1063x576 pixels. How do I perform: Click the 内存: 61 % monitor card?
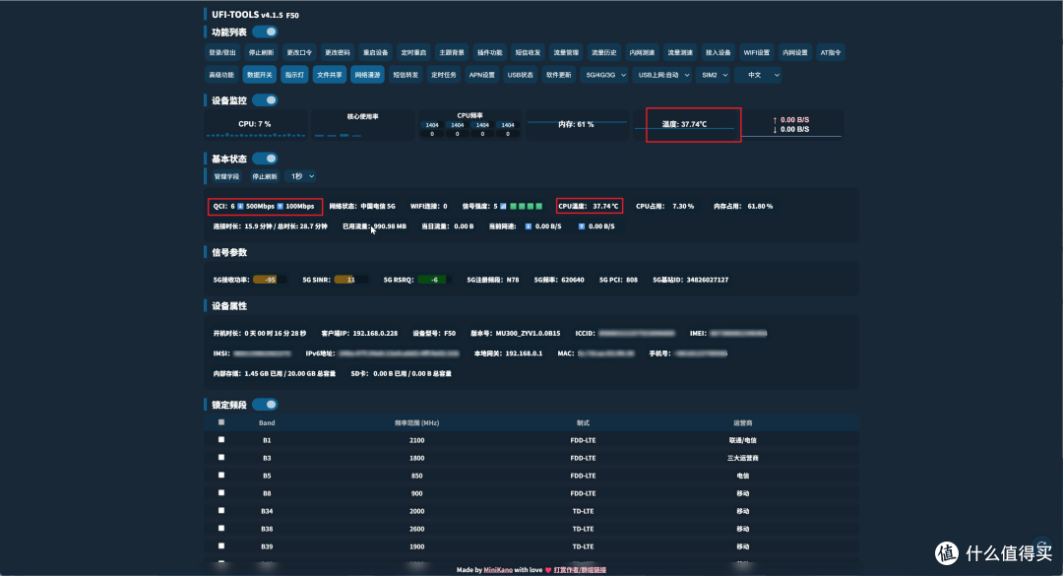click(x=576, y=125)
